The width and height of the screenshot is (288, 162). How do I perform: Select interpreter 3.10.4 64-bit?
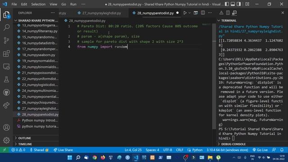pos(227,150)
